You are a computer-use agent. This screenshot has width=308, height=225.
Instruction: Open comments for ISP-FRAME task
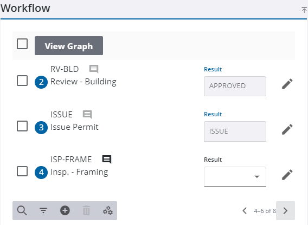[107, 159]
